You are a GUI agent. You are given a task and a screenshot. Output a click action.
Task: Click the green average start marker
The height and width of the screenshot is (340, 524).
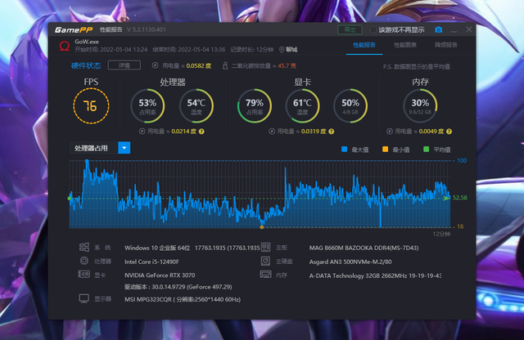tap(70, 198)
